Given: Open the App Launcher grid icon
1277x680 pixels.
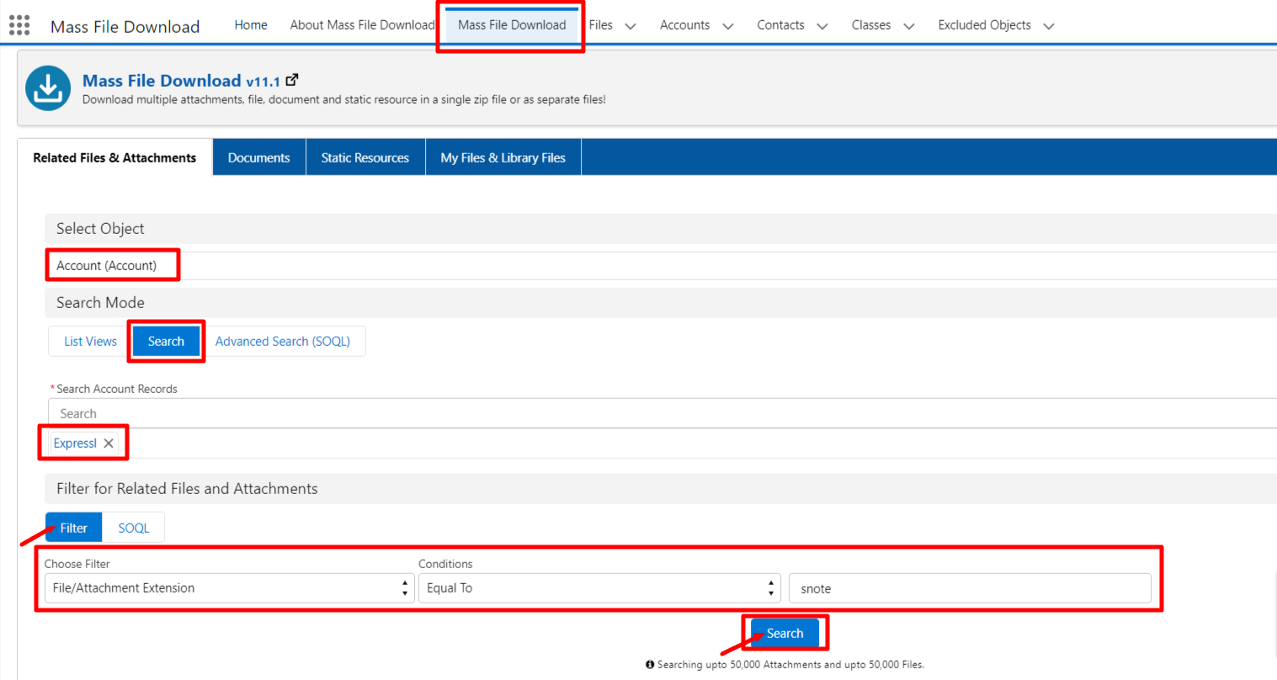Looking at the screenshot, I should 19,25.
